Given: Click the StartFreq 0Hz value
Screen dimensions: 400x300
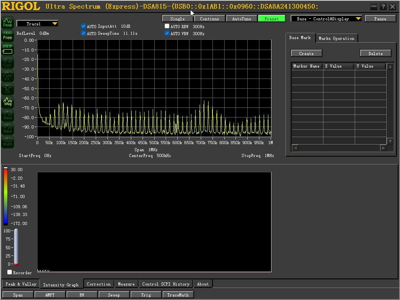Looking at the screenshot, I should (x=48, y=155).
